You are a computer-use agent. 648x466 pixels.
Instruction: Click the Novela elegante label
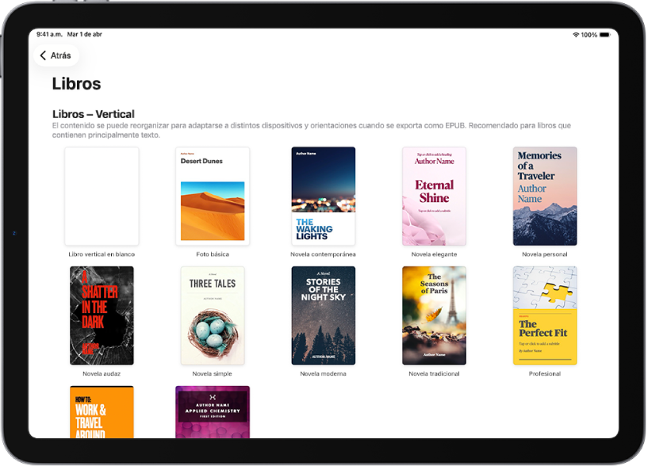(x=434, y=254)
